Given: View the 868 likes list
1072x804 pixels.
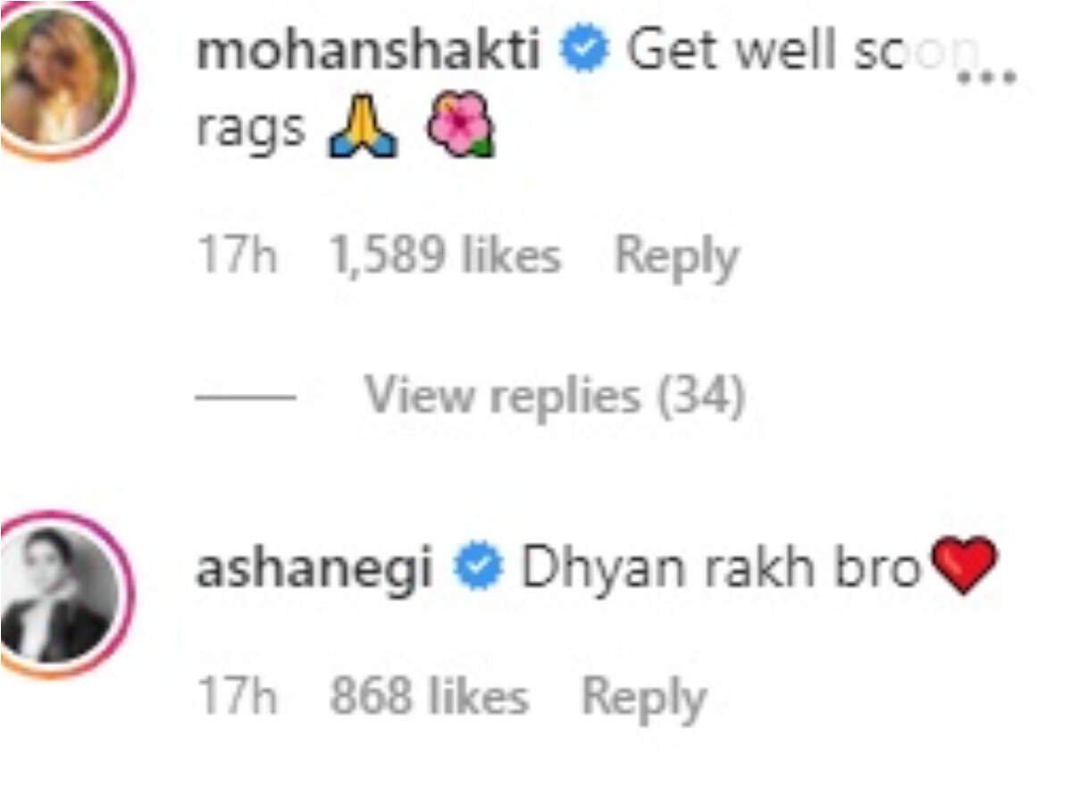Looking at the screenshot, I should (x=429, y=697).
